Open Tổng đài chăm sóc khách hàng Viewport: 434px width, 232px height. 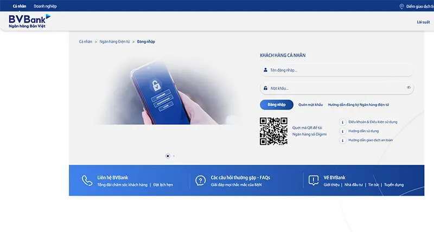pyautogui.click(x=123, y=185)
